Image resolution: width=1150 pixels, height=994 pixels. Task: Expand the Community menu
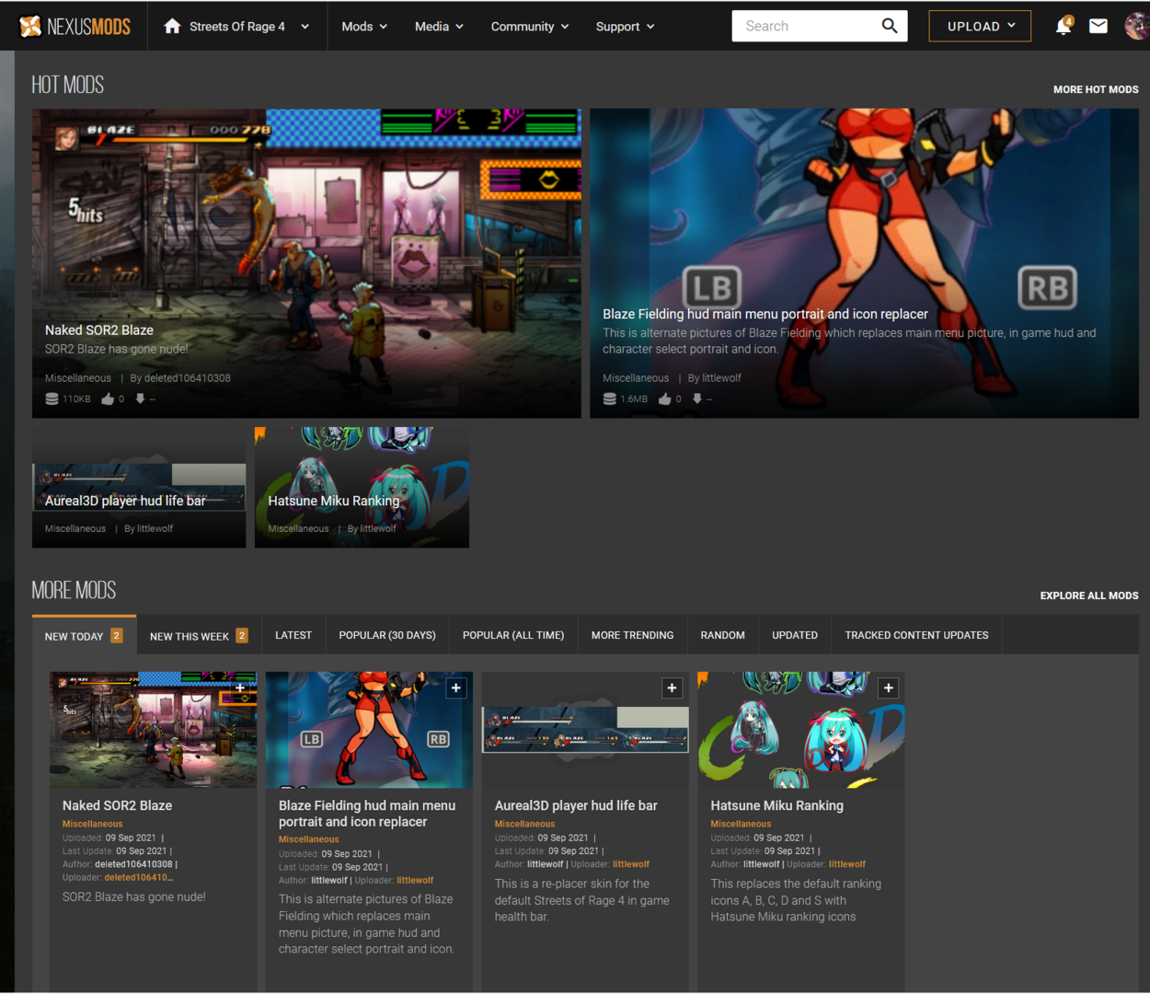pyautogui.click(x=529, y=27)
